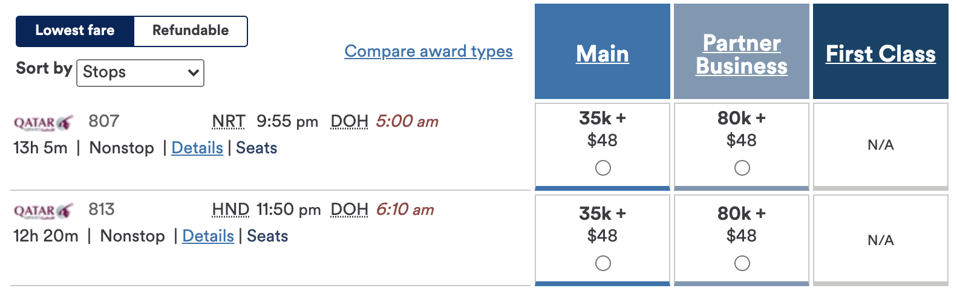The image size is (957, 291).
Task: Open the Sort by Stops dropdown
Action: [x=140, y=72]
